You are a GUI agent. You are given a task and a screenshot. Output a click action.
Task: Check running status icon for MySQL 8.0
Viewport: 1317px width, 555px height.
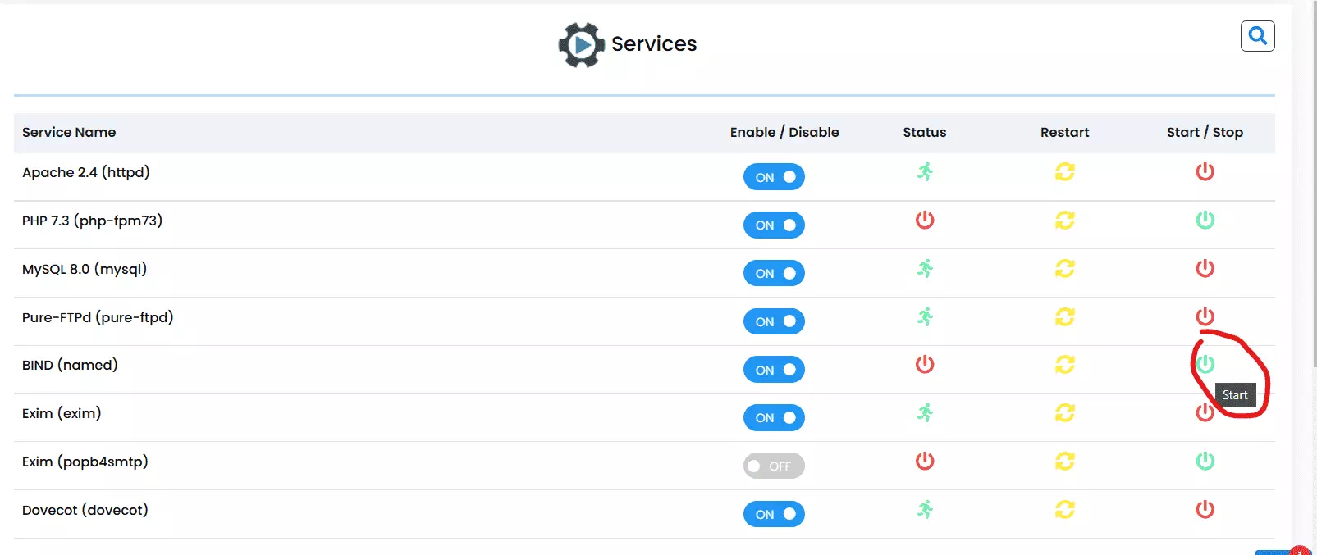pos(925,268)
